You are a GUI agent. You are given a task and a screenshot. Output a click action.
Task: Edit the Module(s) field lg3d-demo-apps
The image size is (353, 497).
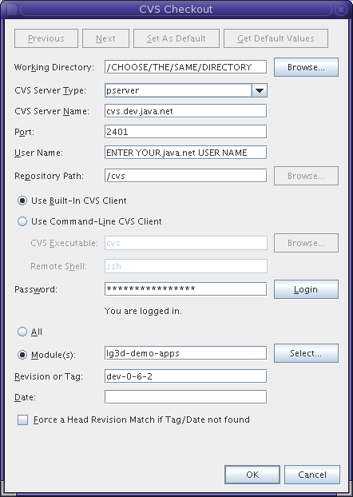[186, 353]
